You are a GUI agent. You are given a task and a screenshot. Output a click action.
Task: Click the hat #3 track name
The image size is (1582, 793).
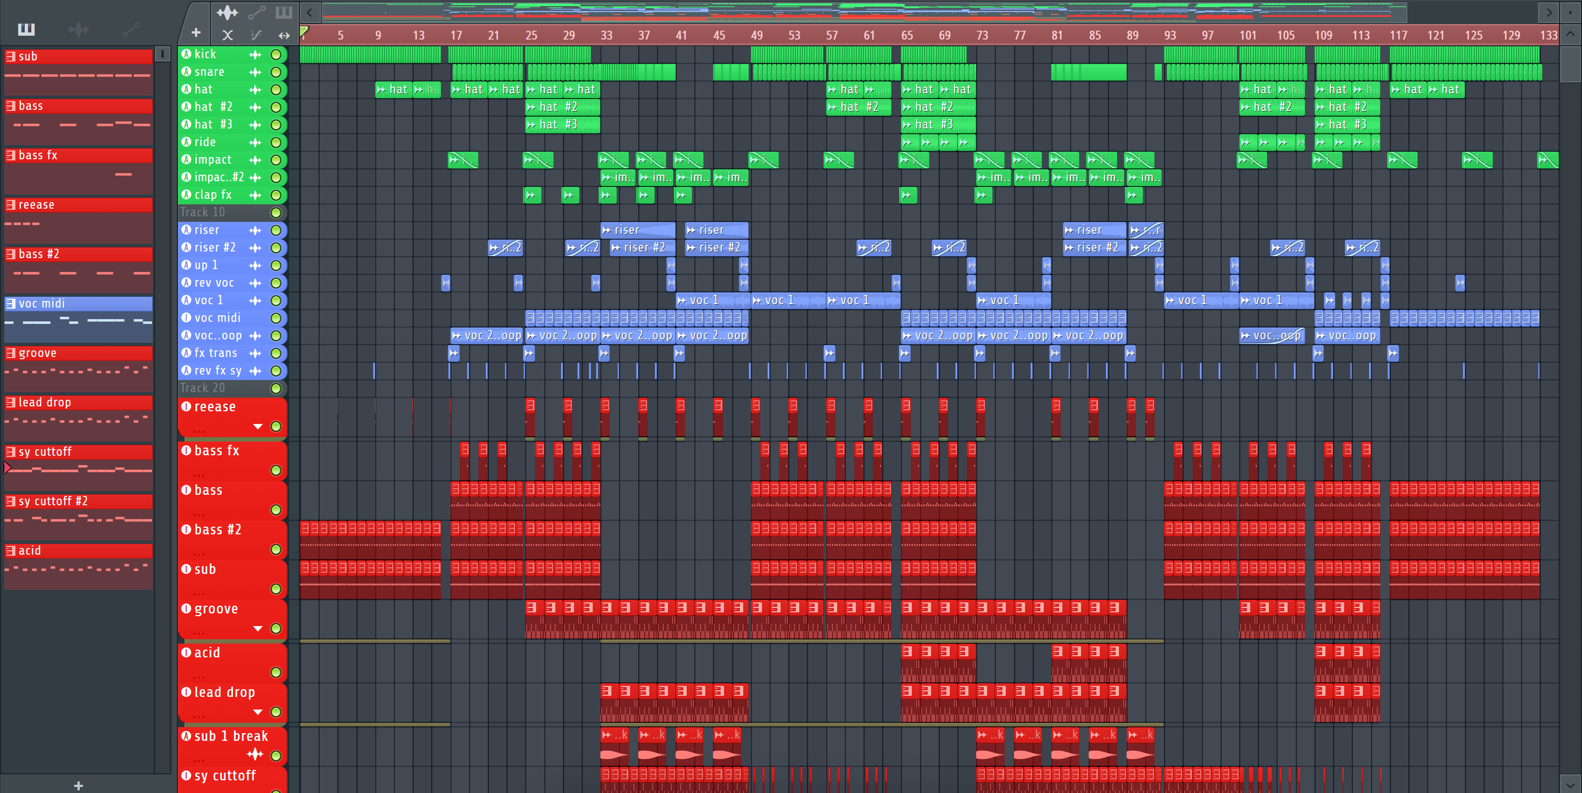(x=213, y=125)
